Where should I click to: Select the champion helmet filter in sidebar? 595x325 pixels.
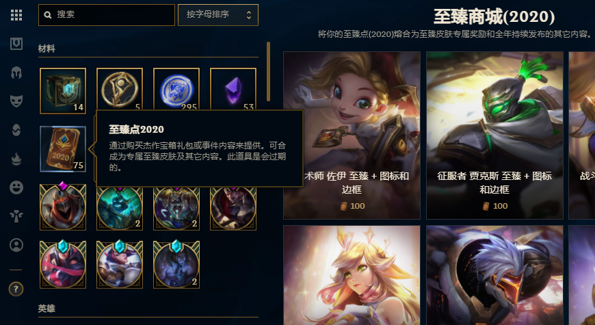click(16, 72)
